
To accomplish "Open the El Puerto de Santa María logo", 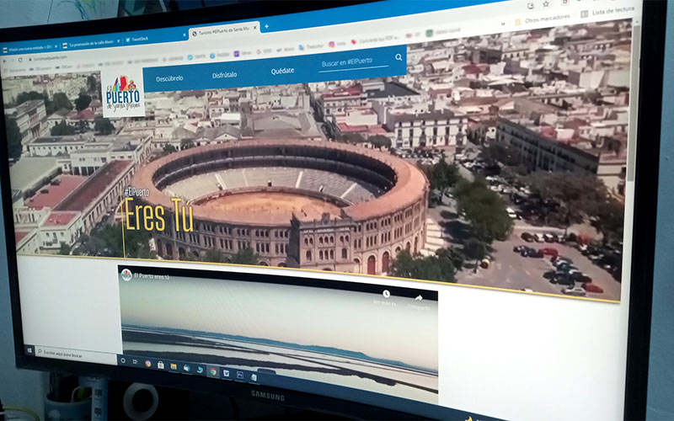I will pos(123,95).
